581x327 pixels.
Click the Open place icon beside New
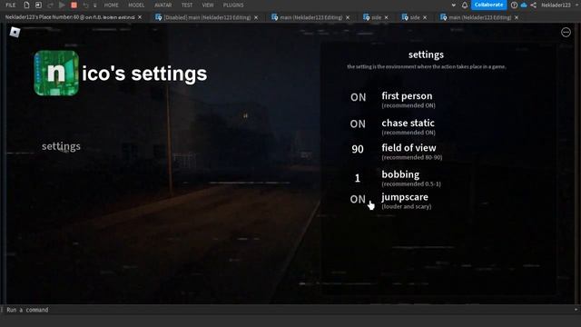tap(38, 5)
